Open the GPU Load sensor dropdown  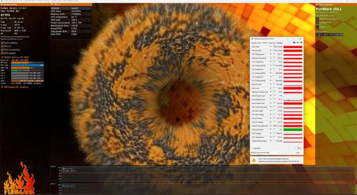pyautogui.click(x=270, y=88)
